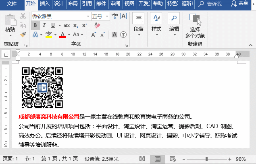Apply subscript x₂ formatting

[x=76, y=26]
